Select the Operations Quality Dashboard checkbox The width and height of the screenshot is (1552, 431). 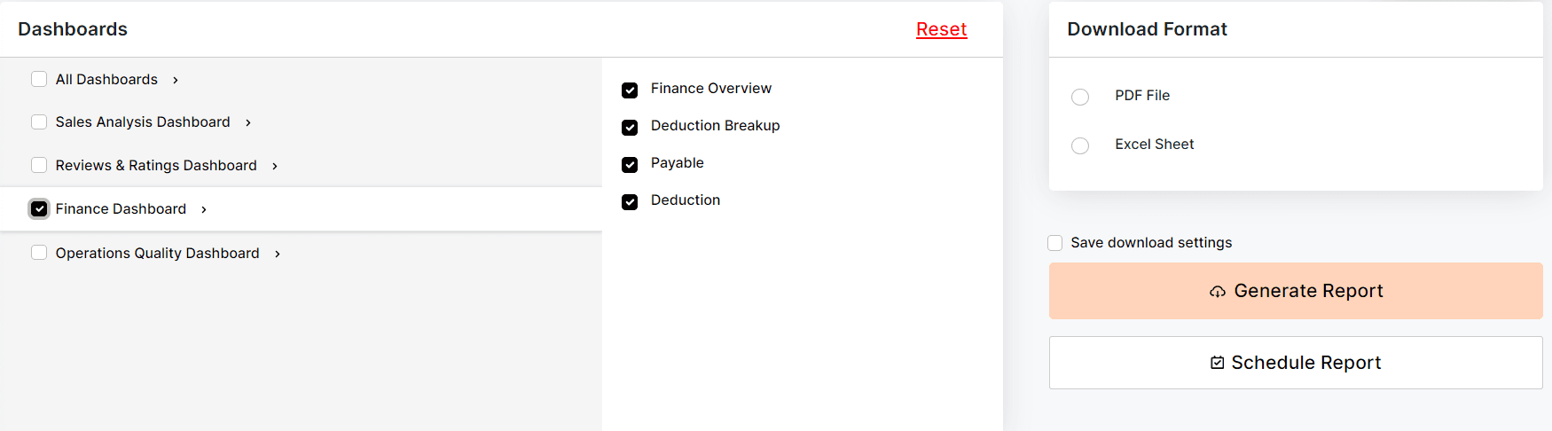(x=39, y=253)
